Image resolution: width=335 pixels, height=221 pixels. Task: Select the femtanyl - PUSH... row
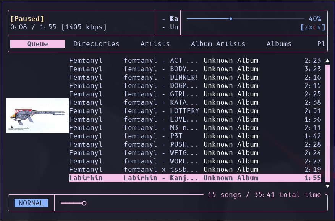click(x=195, y=144)
